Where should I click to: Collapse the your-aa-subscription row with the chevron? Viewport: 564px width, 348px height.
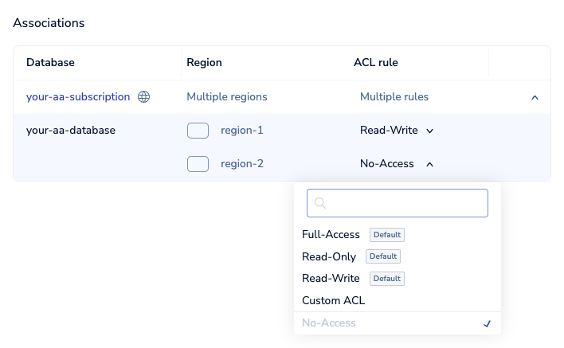(535, 97)
